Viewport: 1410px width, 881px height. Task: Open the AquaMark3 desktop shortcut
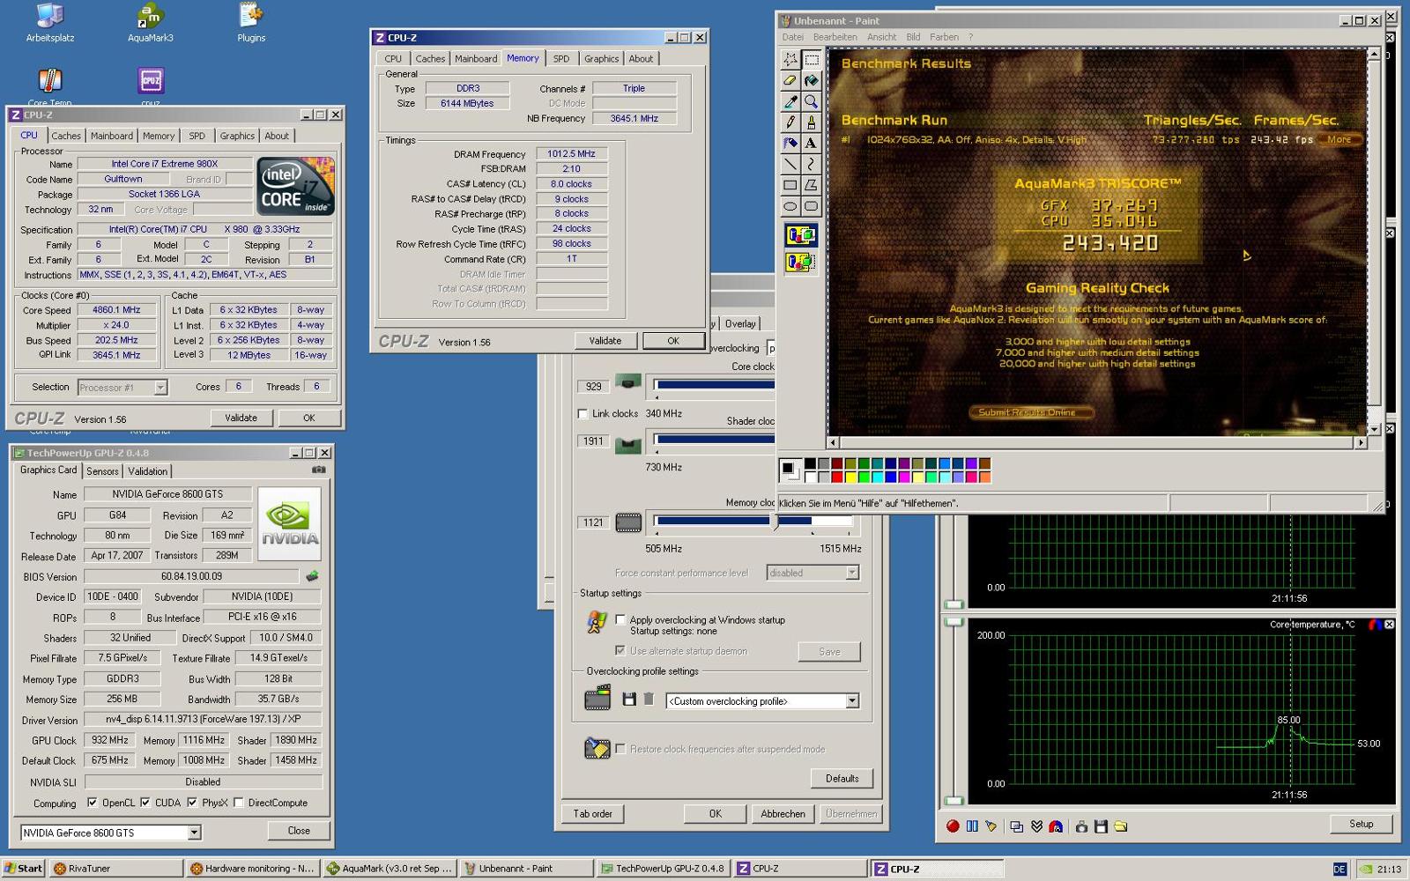click(x=151, y=23)
